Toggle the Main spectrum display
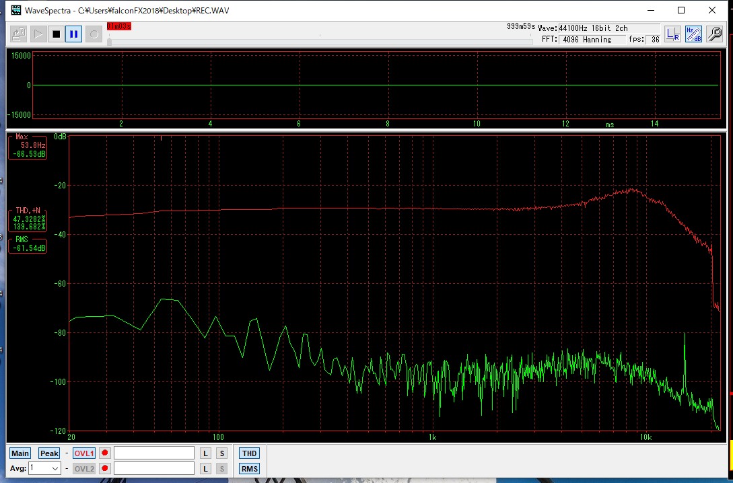 20,453
